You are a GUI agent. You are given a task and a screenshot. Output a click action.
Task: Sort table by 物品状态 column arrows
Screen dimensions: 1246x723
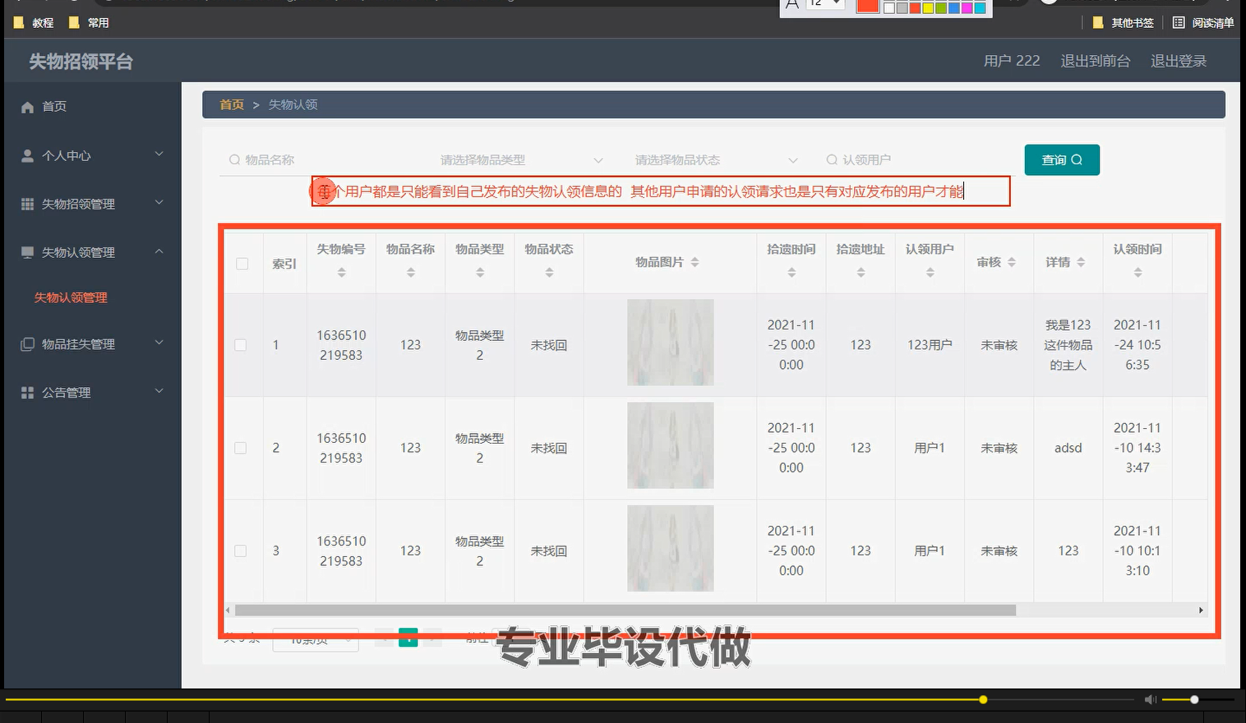point(549,273)
